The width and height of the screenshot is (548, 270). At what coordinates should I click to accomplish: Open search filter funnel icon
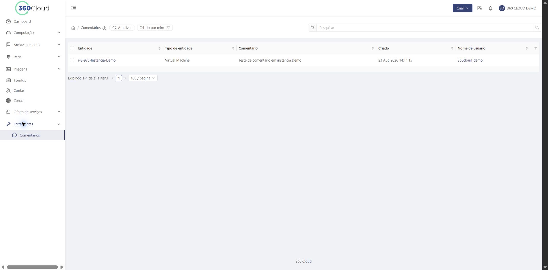[x=312, y=28]
